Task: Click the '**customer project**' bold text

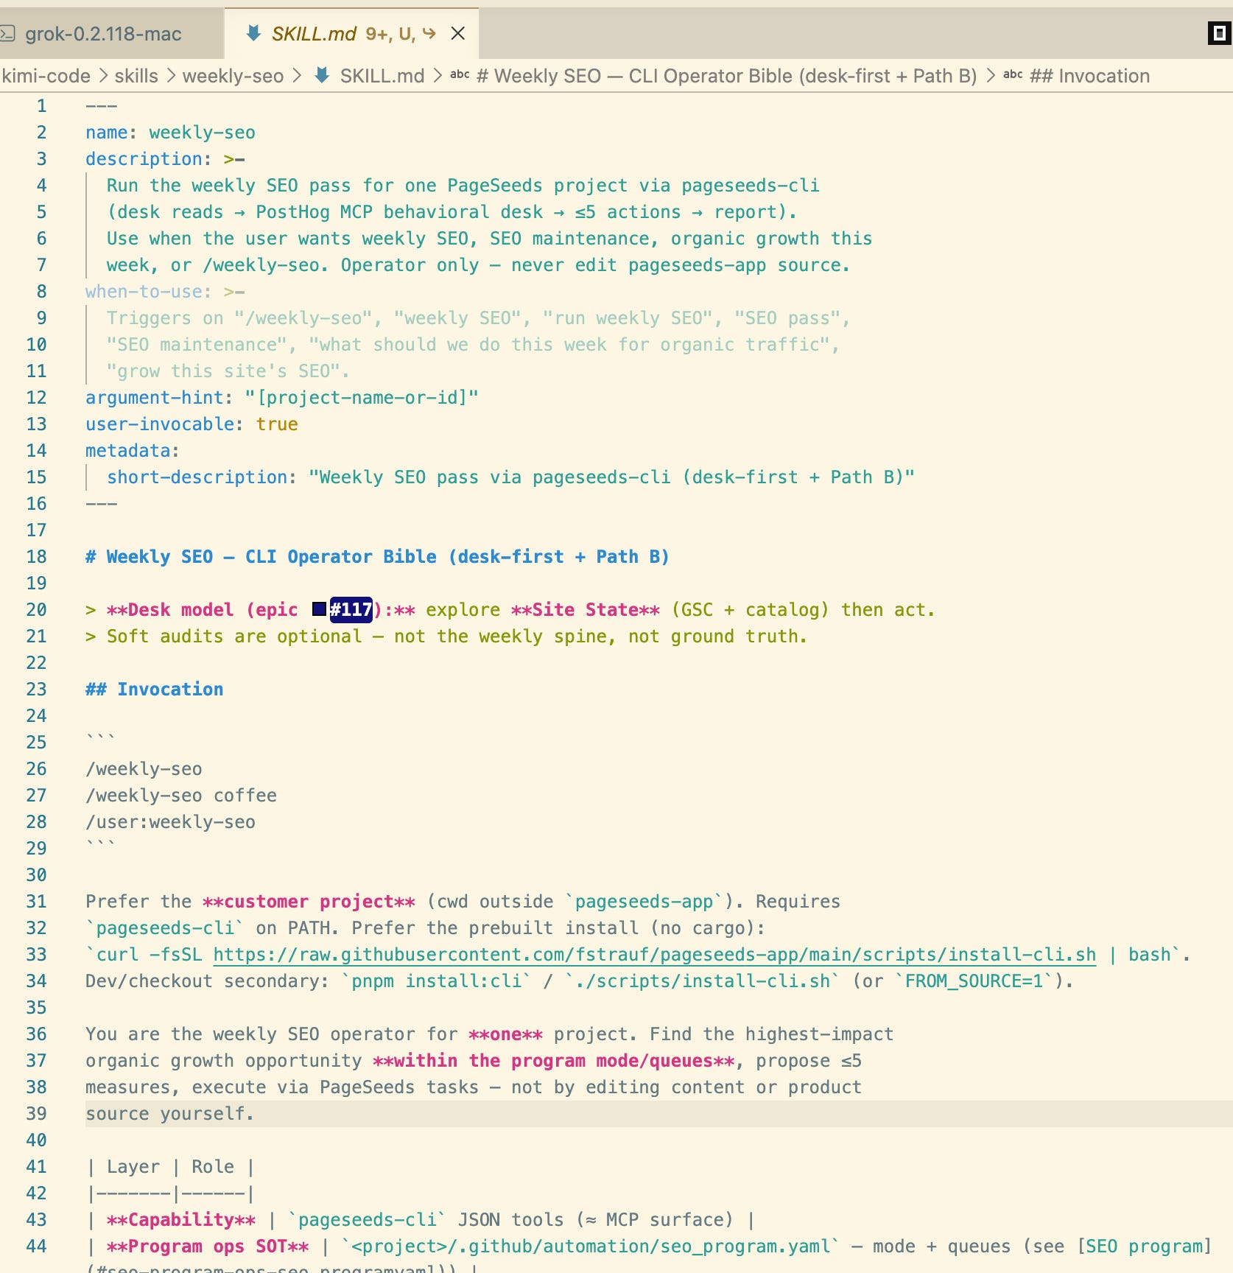Action: pyautogui.click(x=309, y=902)
